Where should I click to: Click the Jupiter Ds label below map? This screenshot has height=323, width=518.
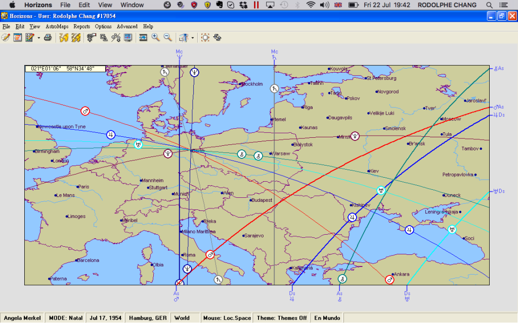[x=292, y=296]
